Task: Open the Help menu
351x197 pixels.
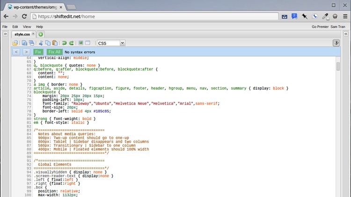Action: click(x=39, y=27)
